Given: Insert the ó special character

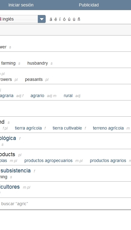Looking at the screenshot, I should point(64,19).
